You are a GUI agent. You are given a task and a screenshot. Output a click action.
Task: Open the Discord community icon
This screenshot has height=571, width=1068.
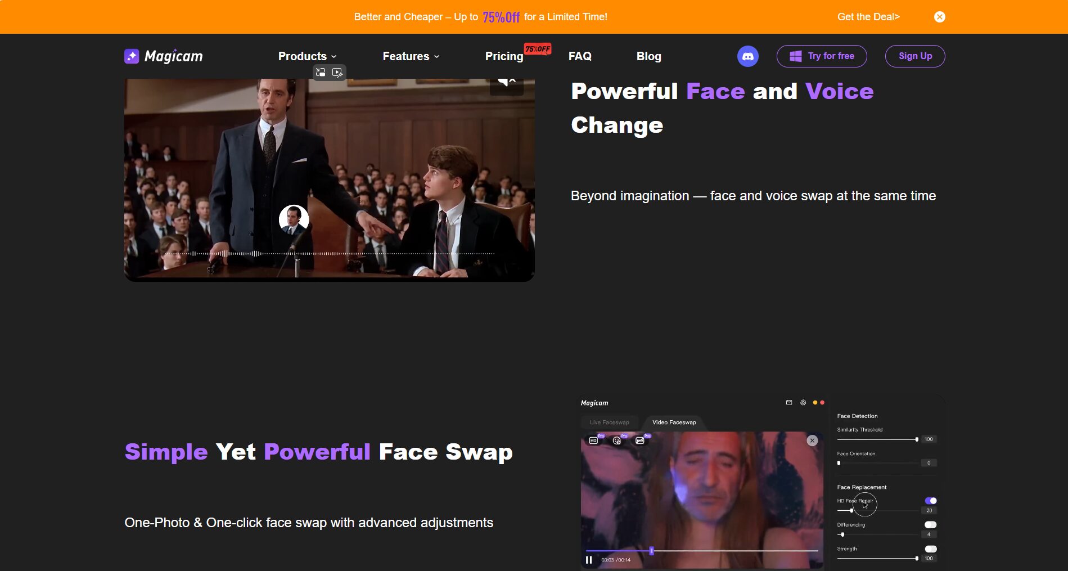pyautogui.click(x=747, y=56)
